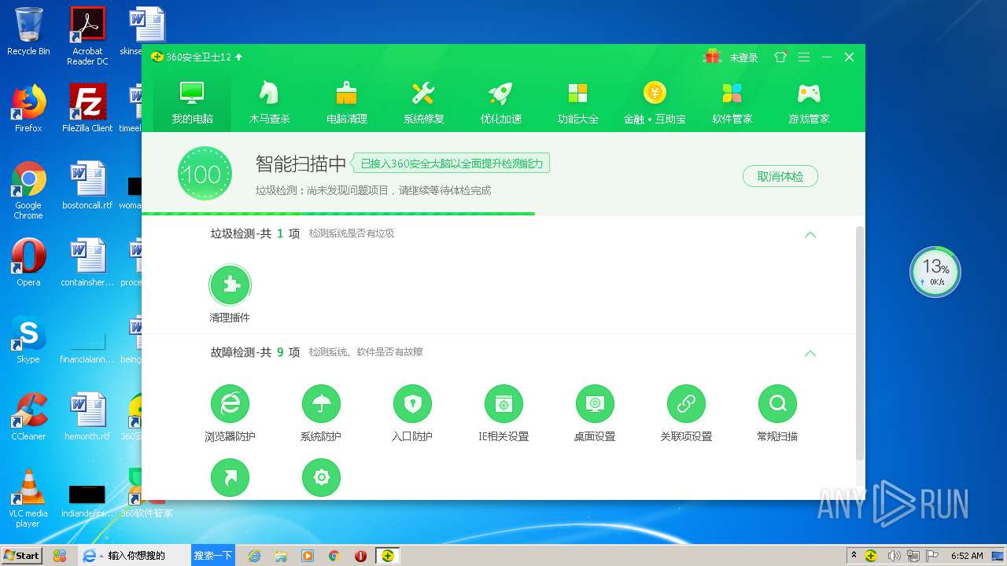This screenshot has width=1007, height=566.
Task: Open IE相关设置 item
Action: [x=503, y=404]
